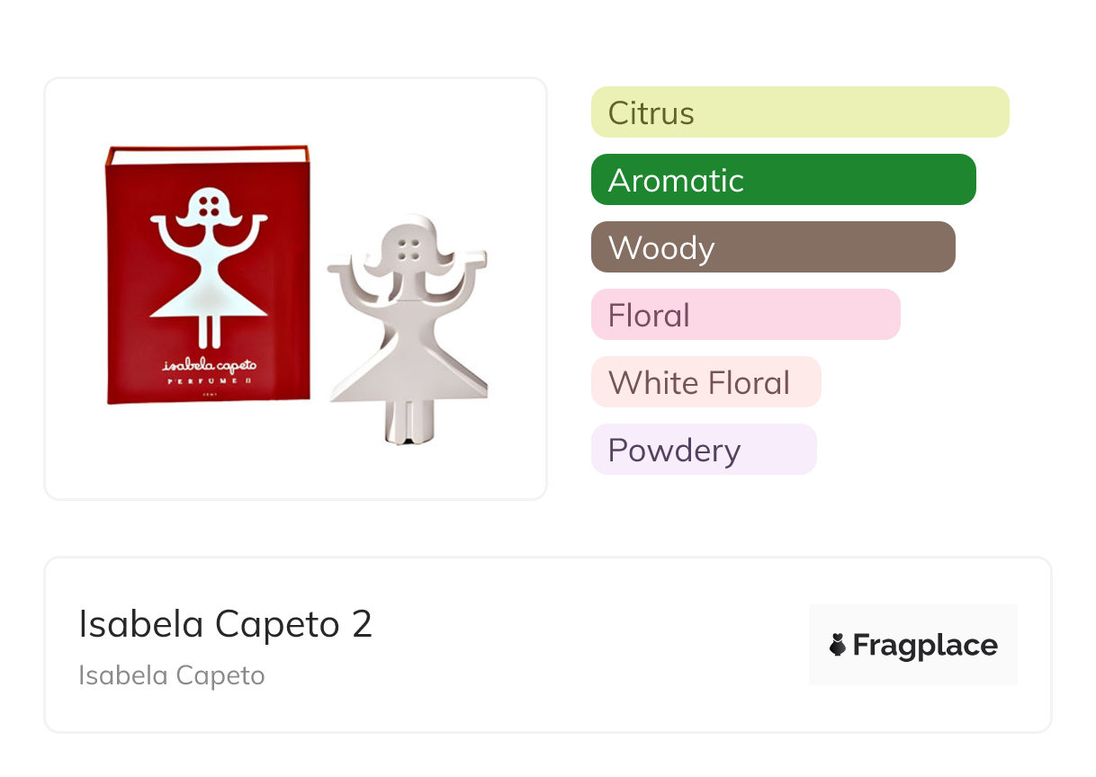
Task: Click the four dots on box doll's head
Action: (x=209, y=206)
